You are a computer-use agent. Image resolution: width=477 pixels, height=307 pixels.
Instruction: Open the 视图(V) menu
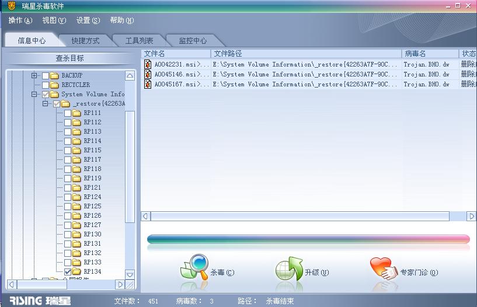pos(54,20)
